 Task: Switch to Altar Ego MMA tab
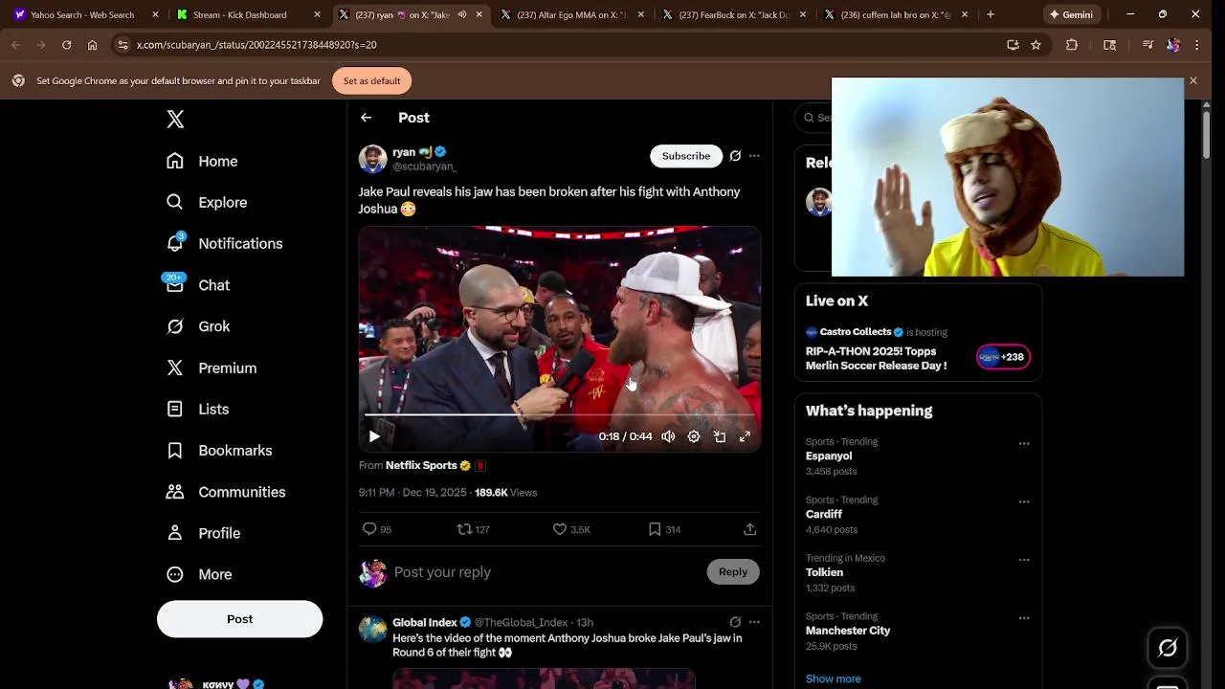click(571, 14)
